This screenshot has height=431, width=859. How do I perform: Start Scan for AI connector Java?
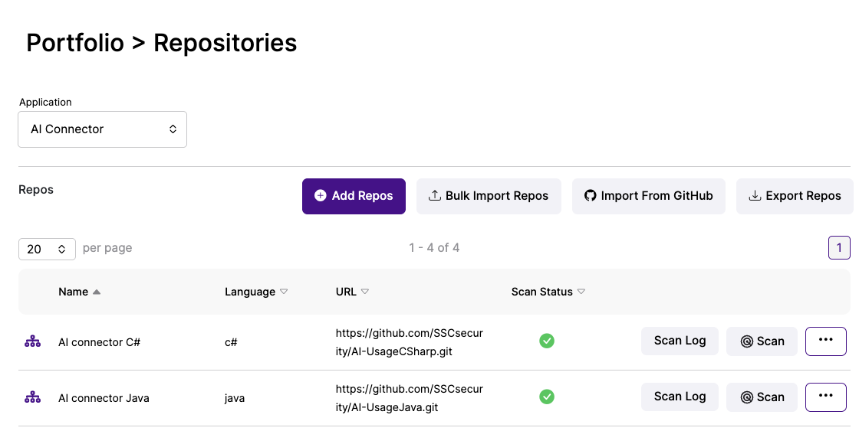[762, 397]
